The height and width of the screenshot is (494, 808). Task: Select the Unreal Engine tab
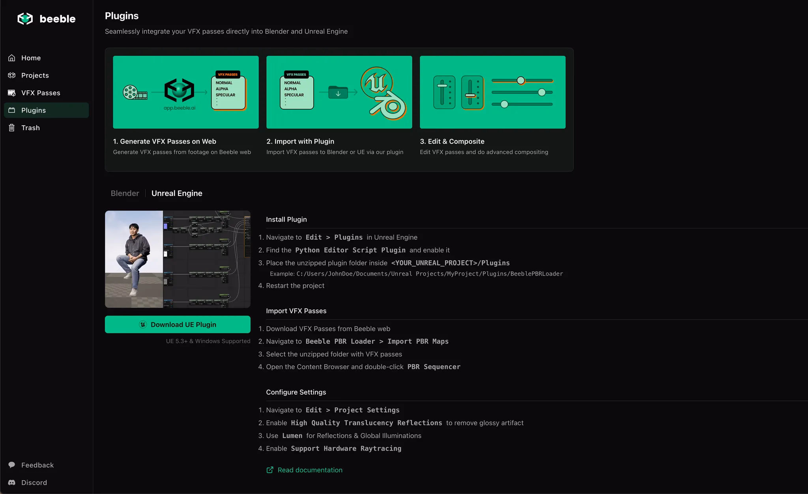click(x=177, y=193)
